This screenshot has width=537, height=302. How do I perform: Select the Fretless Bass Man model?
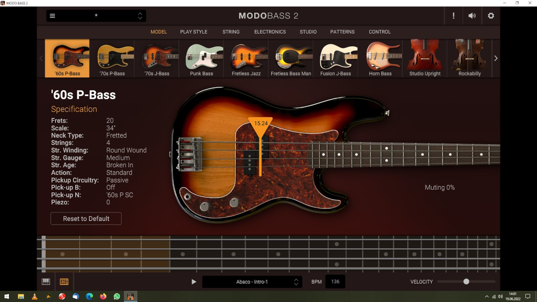(x=291, y=58)
